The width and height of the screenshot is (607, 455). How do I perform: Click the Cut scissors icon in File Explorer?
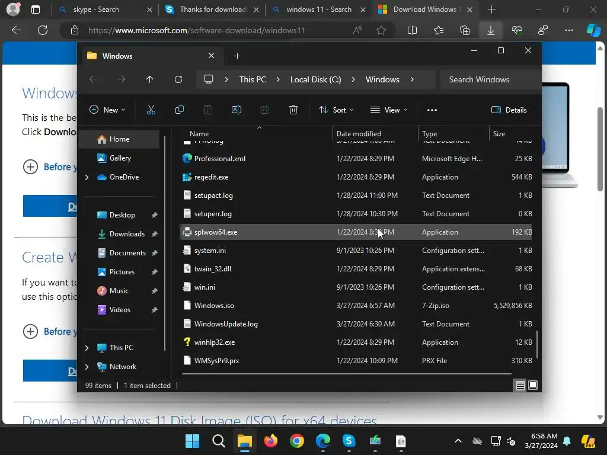(x=151, y=110)
